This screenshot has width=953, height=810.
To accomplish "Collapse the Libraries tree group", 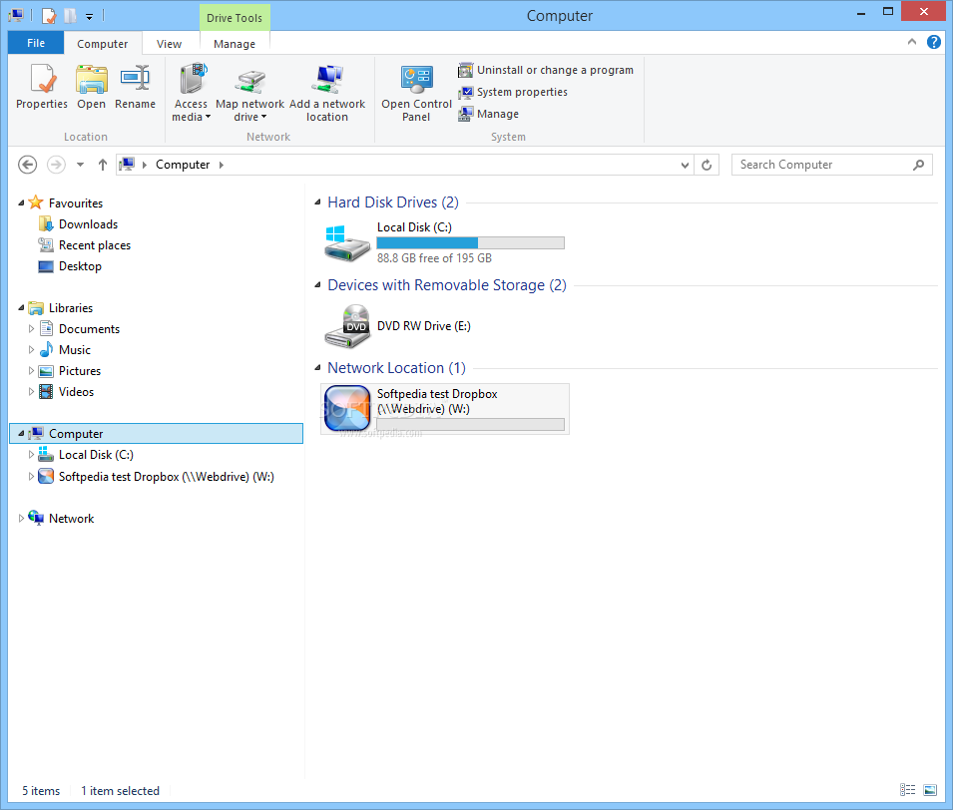I will coord(21,308).
